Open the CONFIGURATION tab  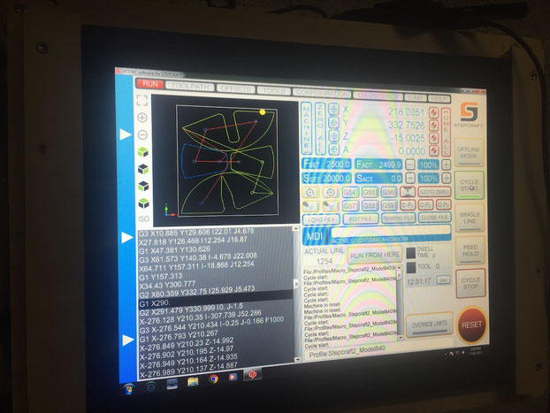[322, 93]
